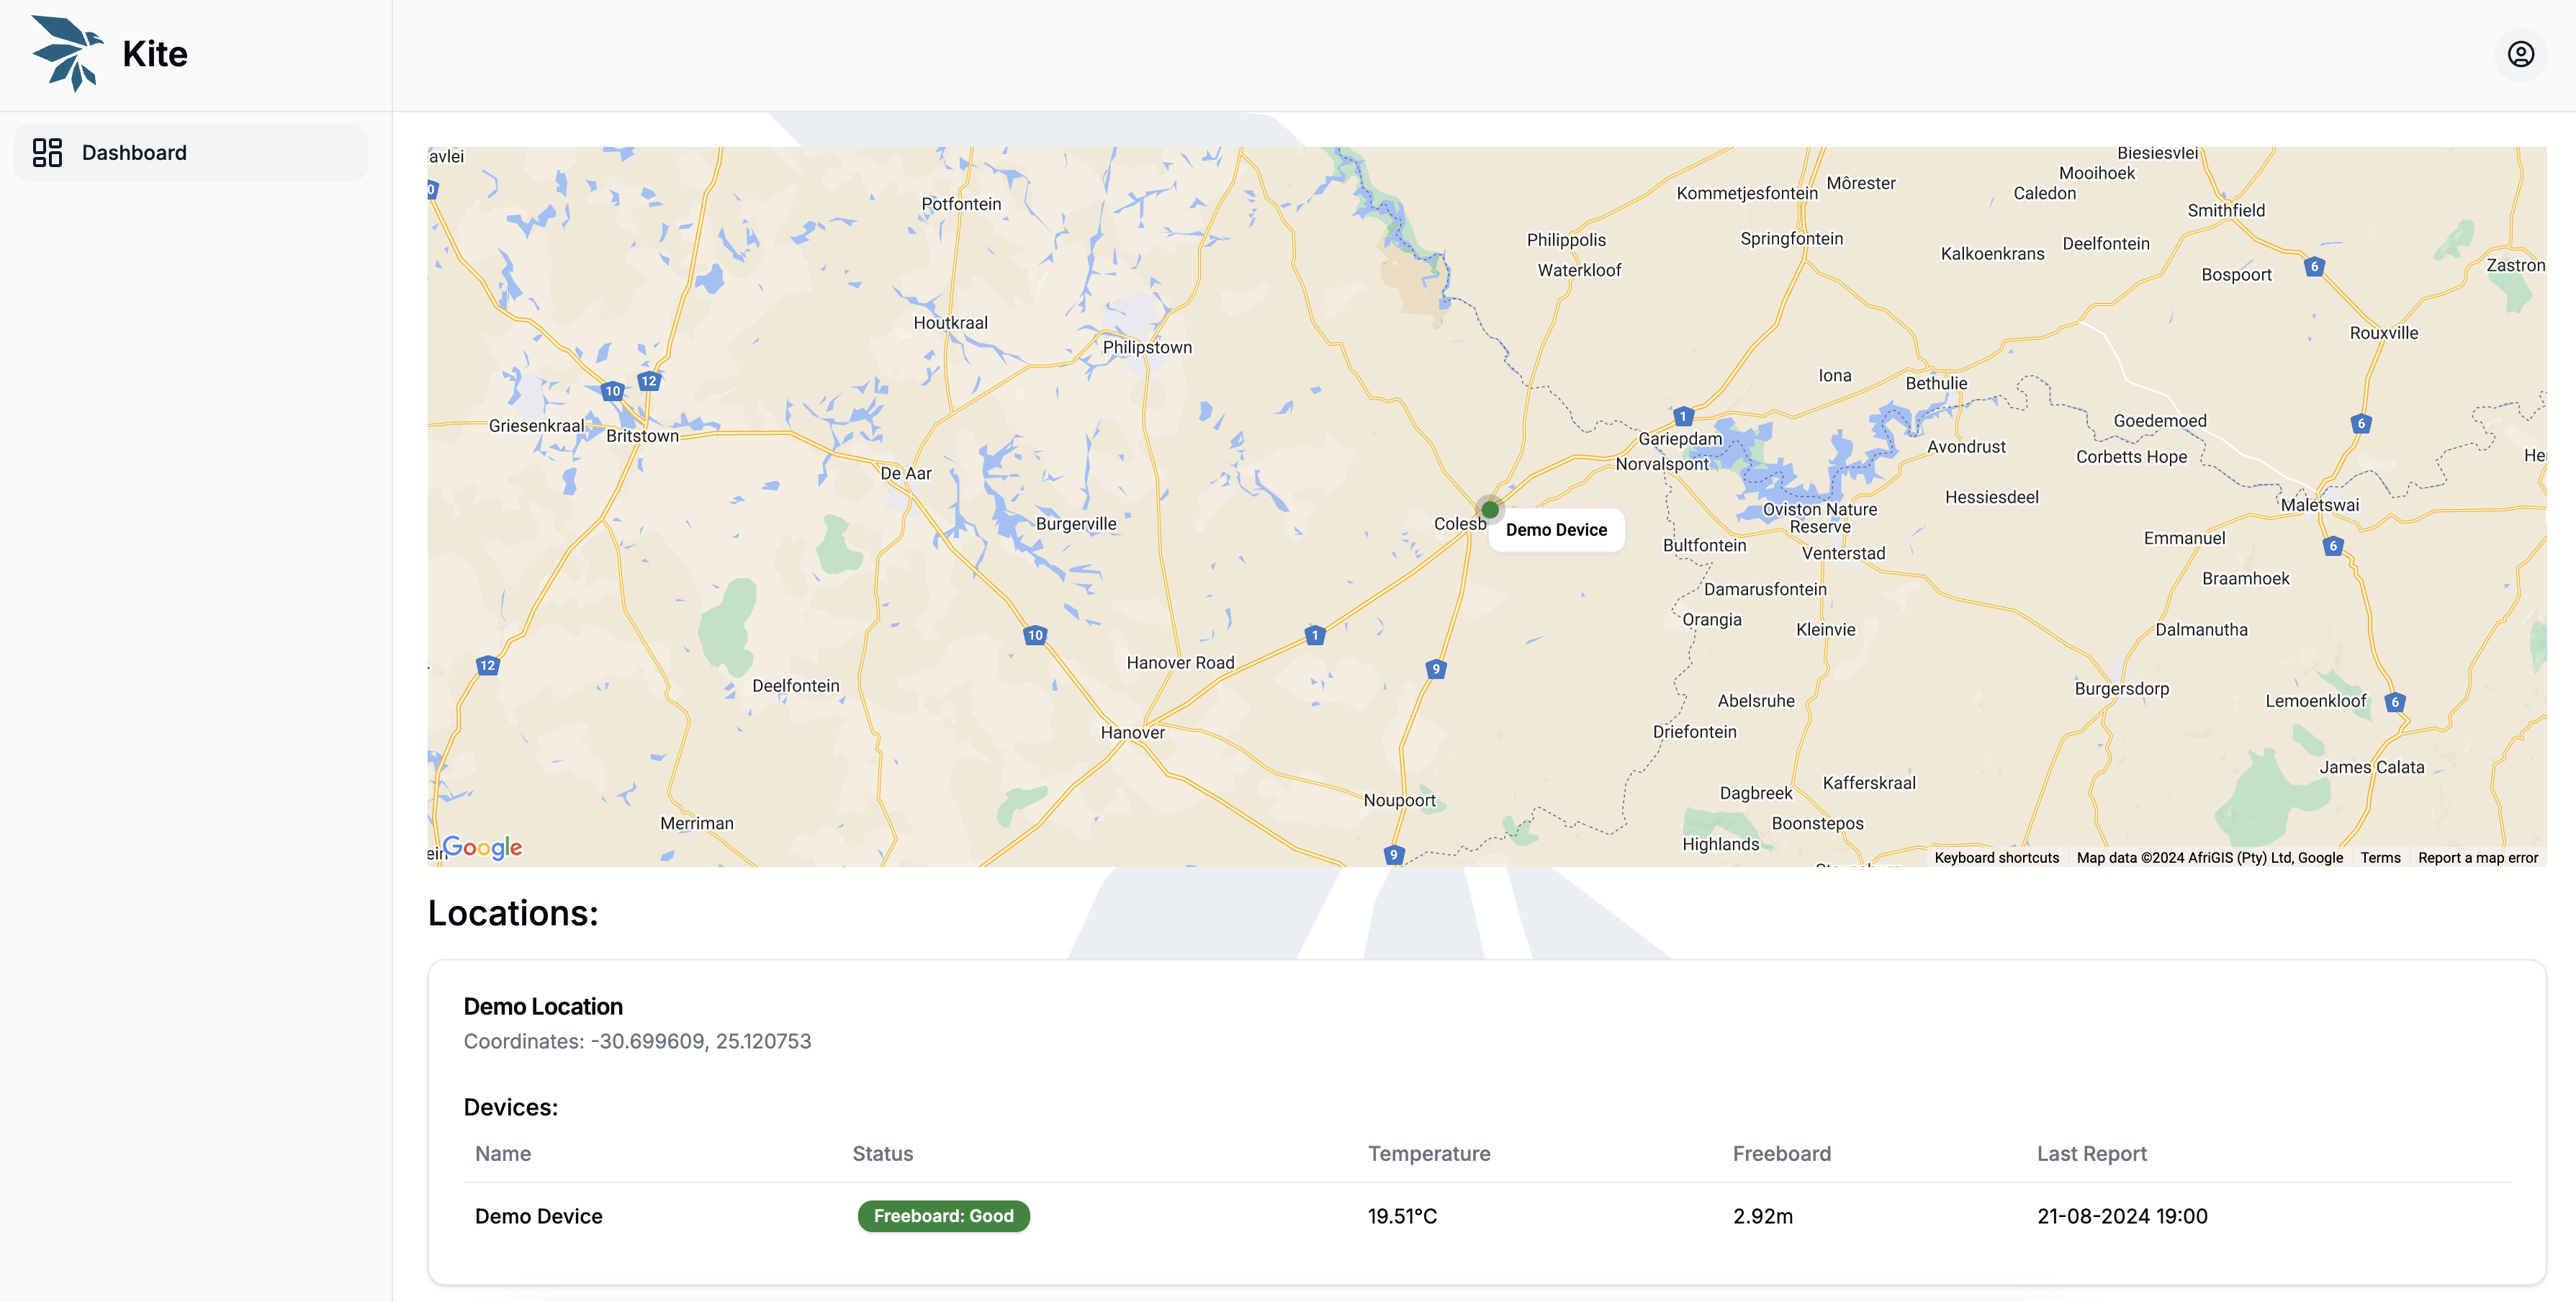Open the user account profile icon
Screen dimensions: 2576x1302
(2520, 54)
